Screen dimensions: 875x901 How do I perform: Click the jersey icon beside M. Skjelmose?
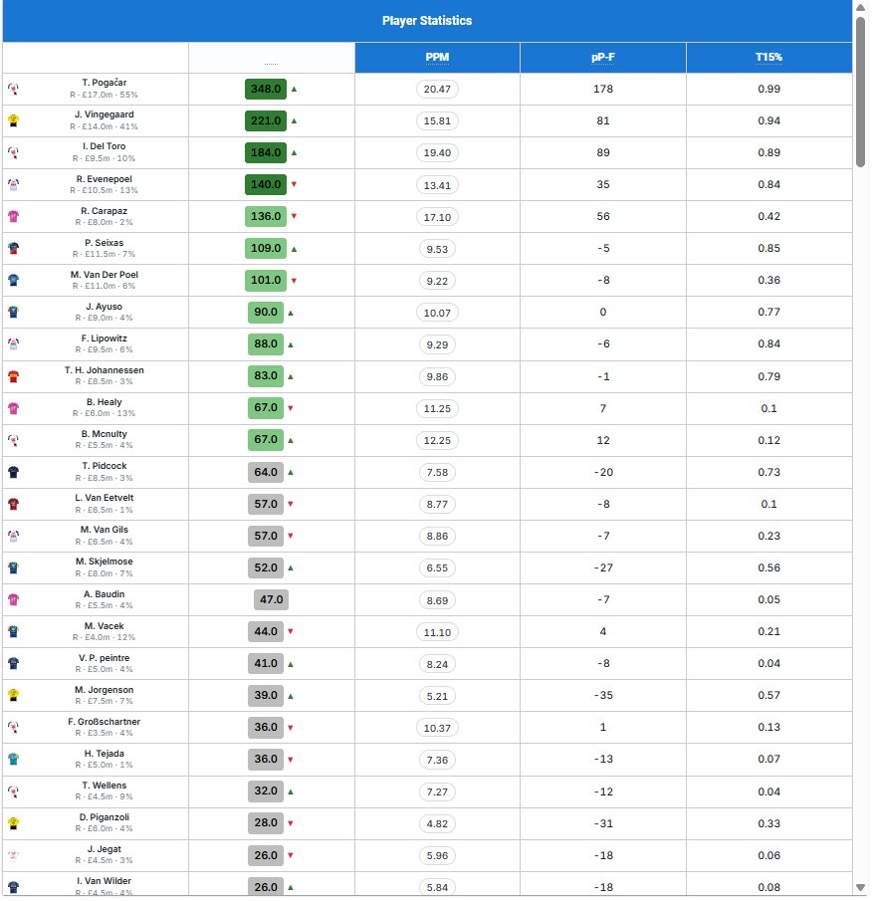[x=13, y=567]
